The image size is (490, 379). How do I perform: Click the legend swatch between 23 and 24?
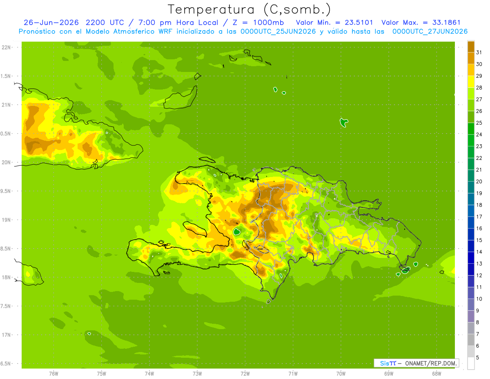(471, 141)
